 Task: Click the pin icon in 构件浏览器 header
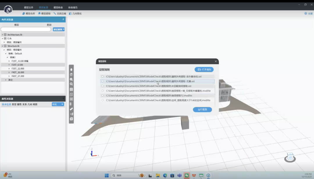(x=63, y=19)
